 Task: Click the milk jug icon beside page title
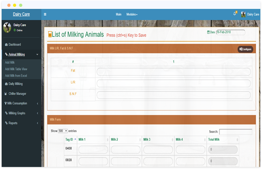tap(50, 34)
